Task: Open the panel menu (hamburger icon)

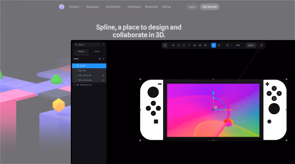Action: pyautogui.click(x=103, y=45)
